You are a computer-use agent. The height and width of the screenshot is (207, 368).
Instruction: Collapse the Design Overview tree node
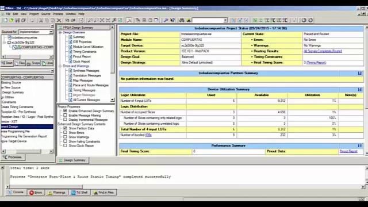[x=60, y=32]
